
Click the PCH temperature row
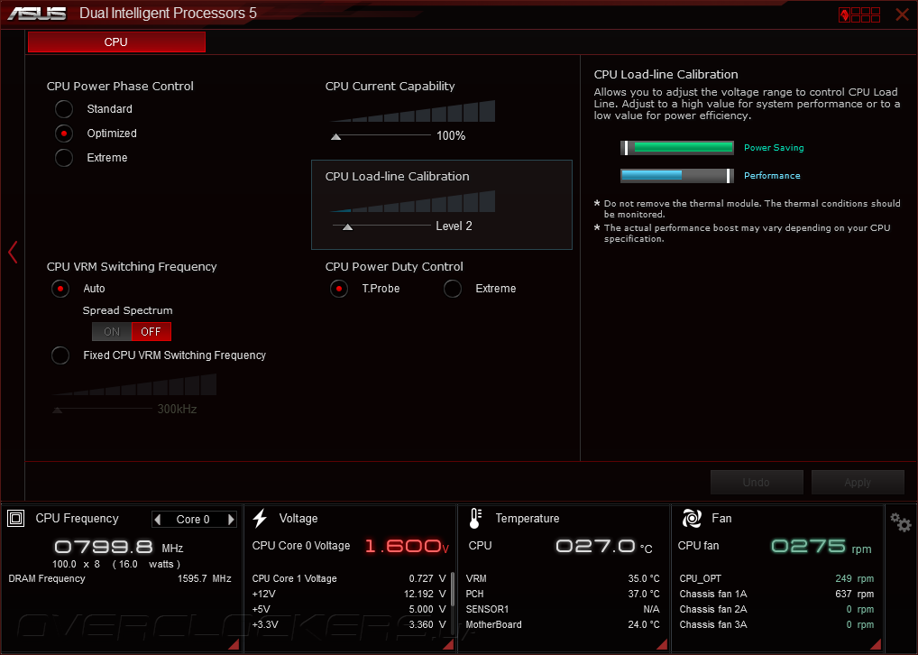[563, 594]
